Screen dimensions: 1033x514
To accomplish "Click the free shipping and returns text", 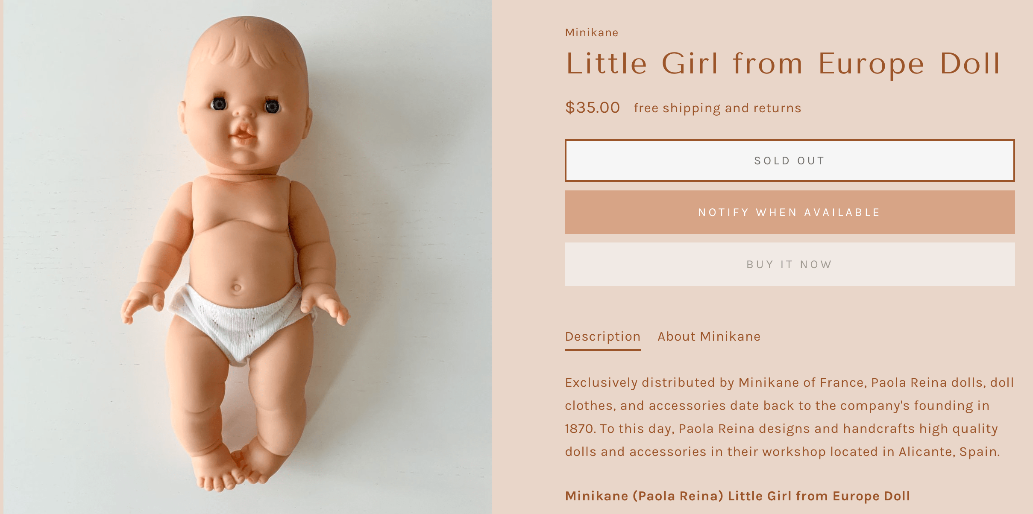I will [718, 108].
